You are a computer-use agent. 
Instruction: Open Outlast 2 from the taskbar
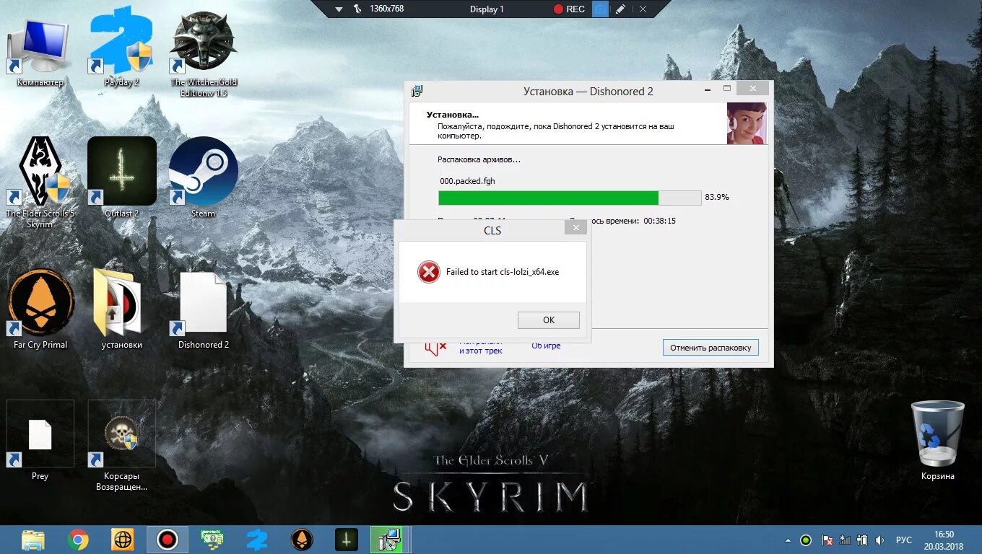coord(347,540)
